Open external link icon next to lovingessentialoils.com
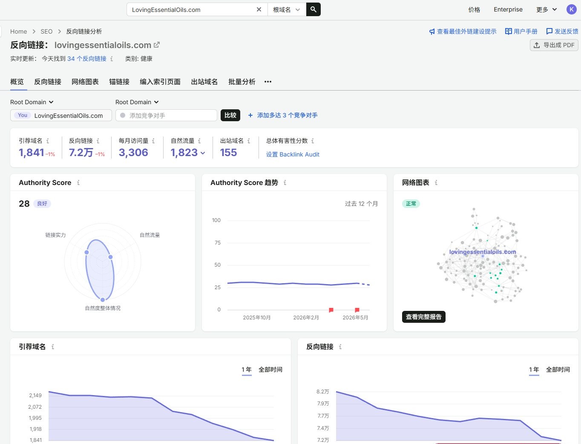581x444 pixels. click(x=157, y=45)
